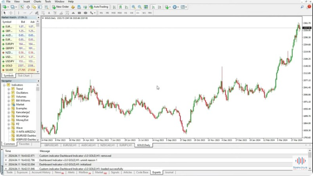The image size is (313, 176).
Task: Toggle the Terminal panel icon
Action: tap(40, 7)
